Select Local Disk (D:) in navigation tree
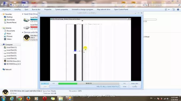The height and width of the screenshot is (101, 181). (11, 50)
